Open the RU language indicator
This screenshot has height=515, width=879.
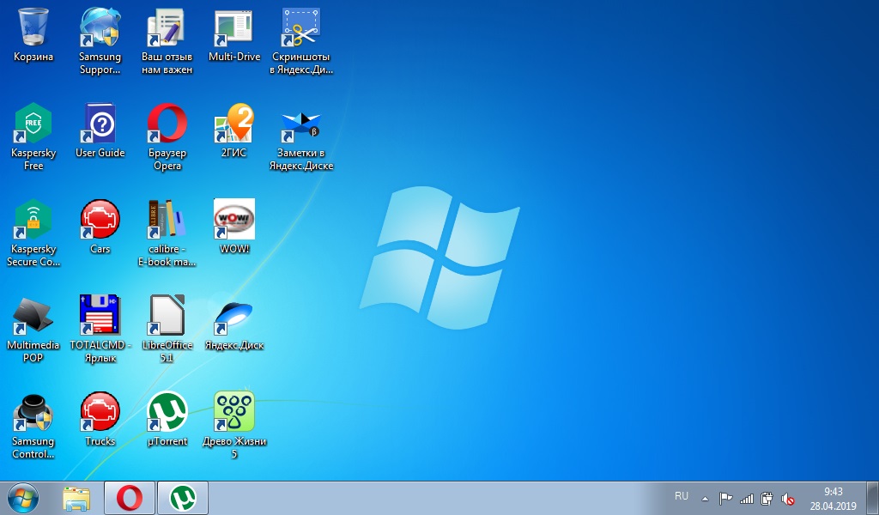click(x=681, y=496)
